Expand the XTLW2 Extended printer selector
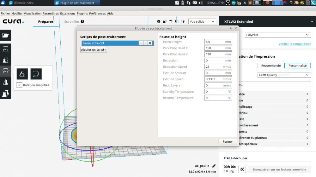The width and height of the screenshot is (316, 177). [x=312, y=21]
